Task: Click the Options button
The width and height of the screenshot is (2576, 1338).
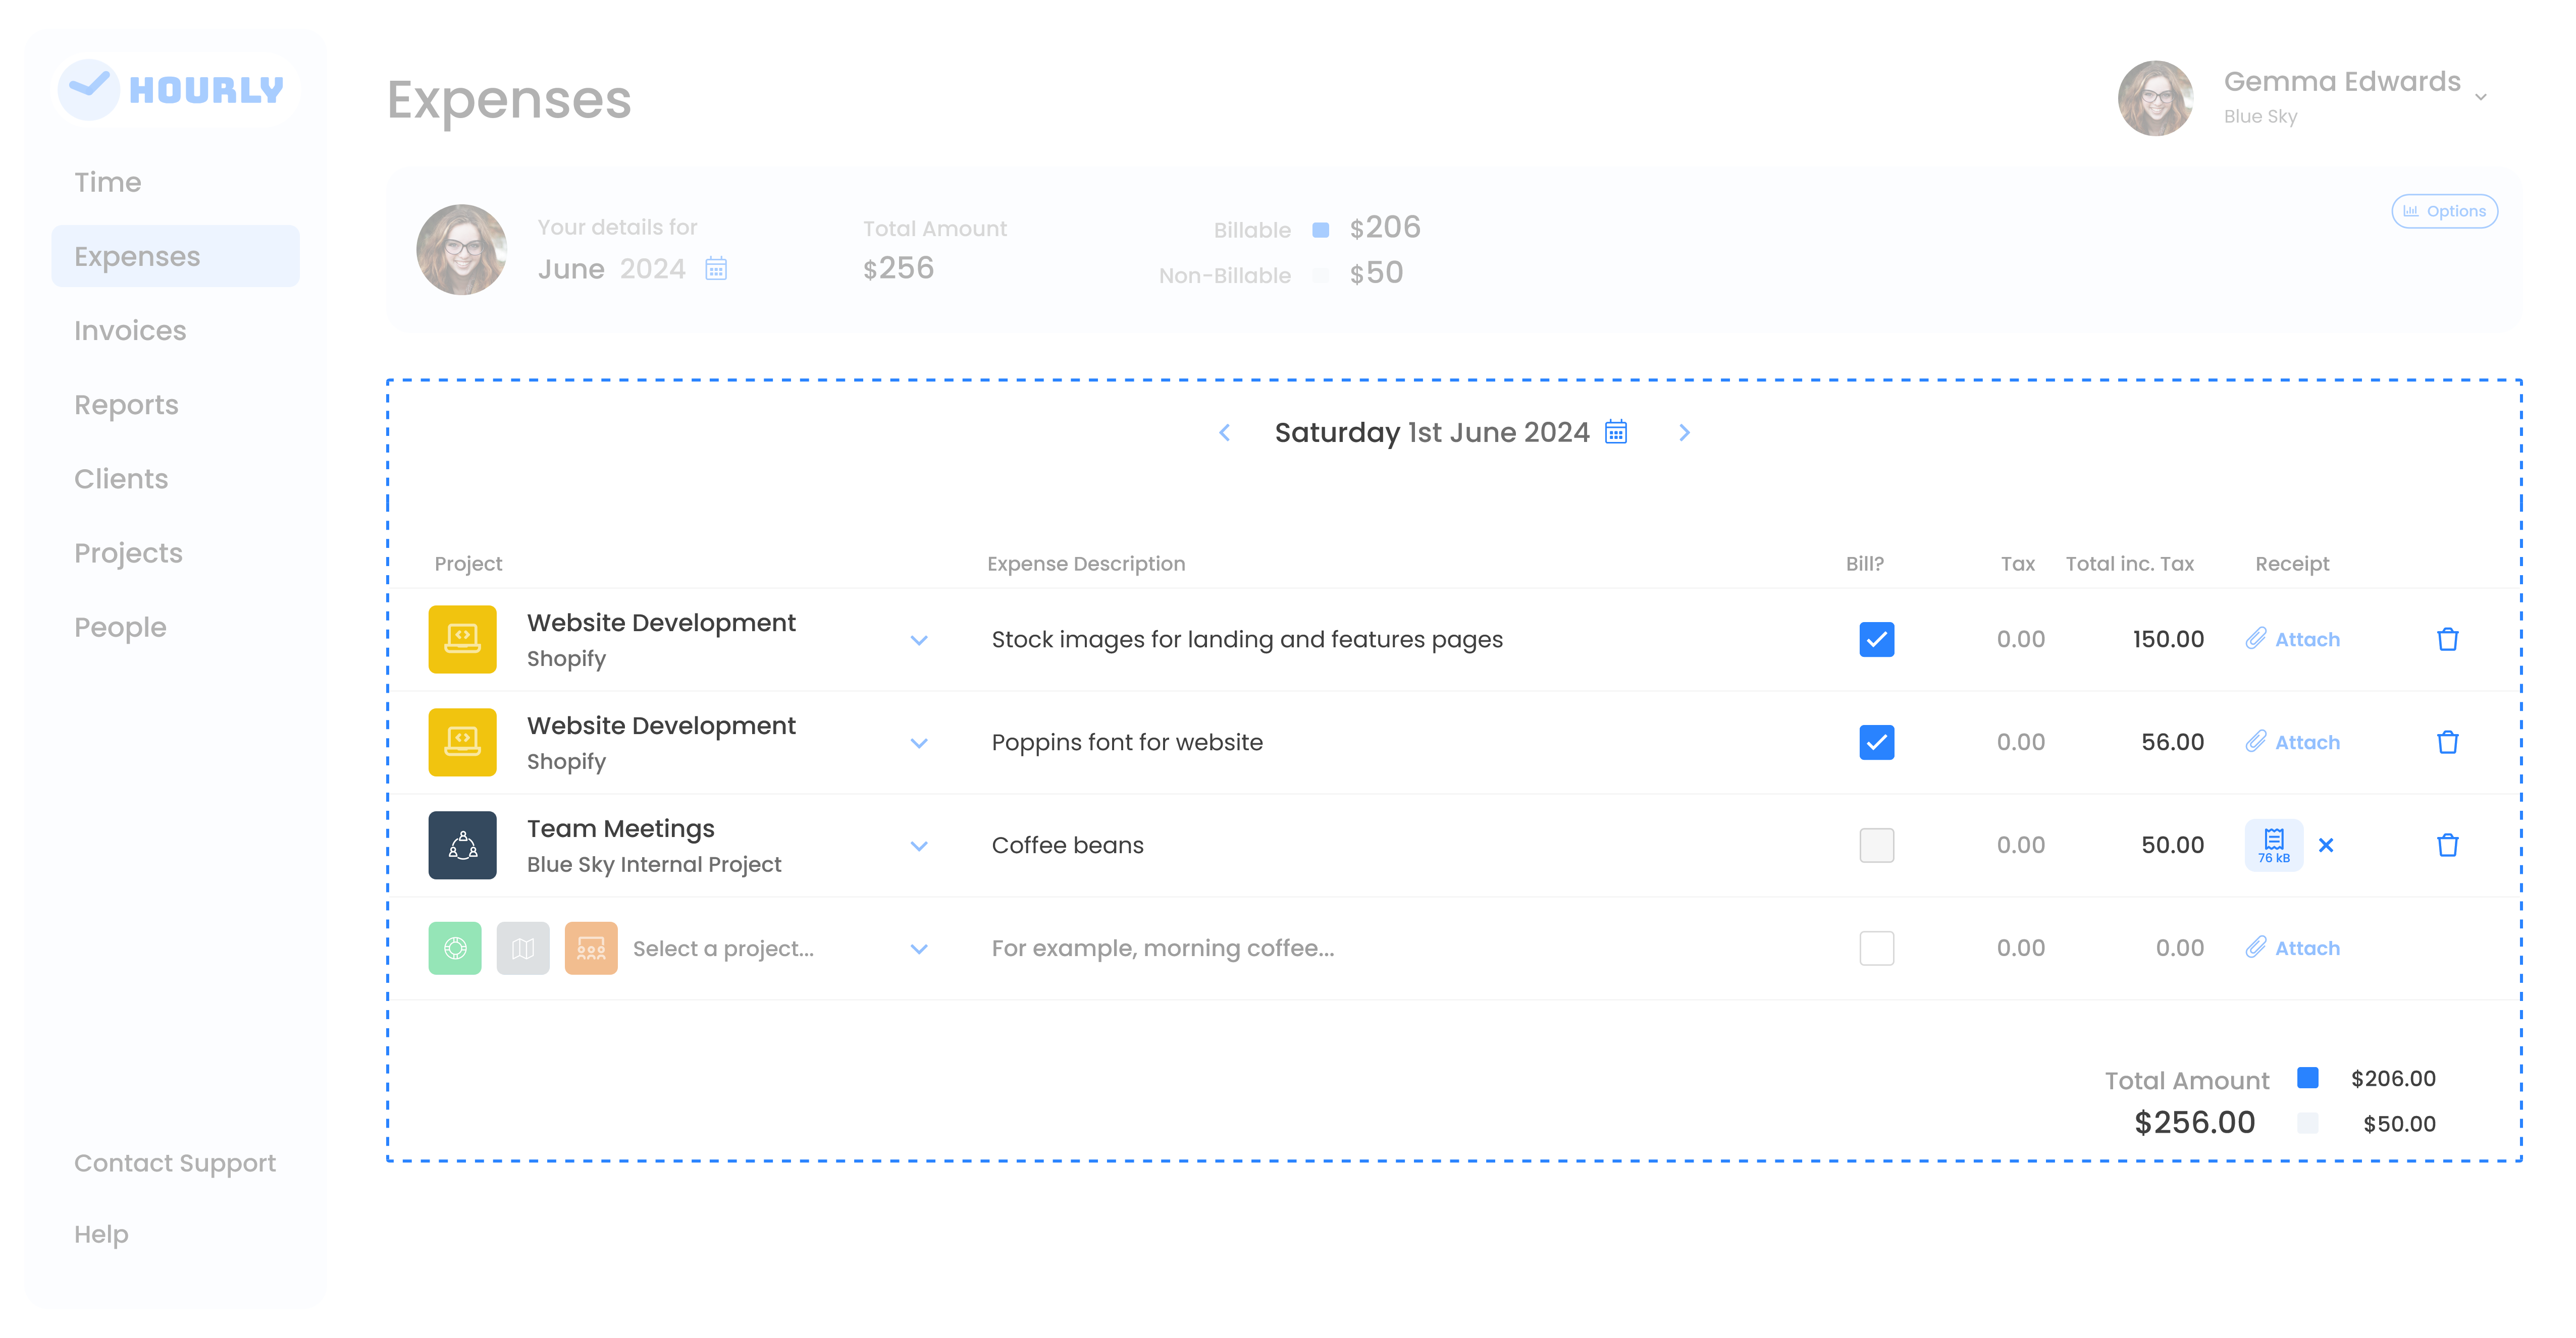Action: click(2444, 211)
